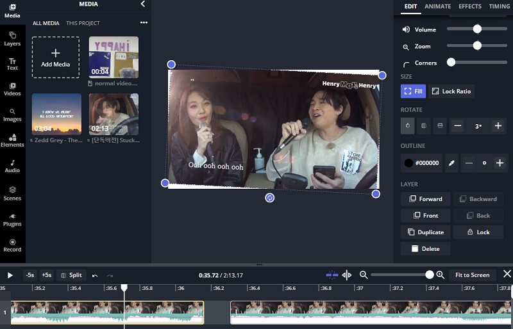Click the Record icon in sidebar
513x329 pixels.
point(12,245)
